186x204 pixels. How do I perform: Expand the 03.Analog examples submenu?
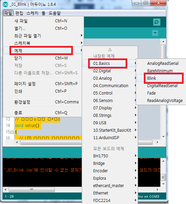pos(110,78)
